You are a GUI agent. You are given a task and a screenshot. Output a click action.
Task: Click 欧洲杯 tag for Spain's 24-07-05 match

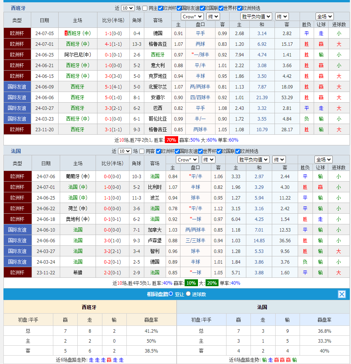coord(17,33)
